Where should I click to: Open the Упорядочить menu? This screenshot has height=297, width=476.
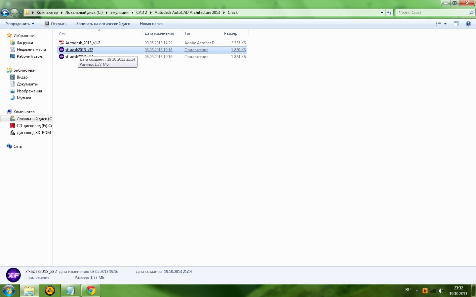[x=20, y=24]
